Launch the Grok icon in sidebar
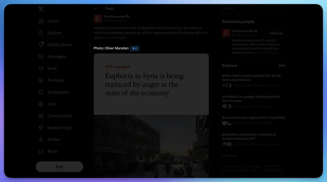 point(41,68)
